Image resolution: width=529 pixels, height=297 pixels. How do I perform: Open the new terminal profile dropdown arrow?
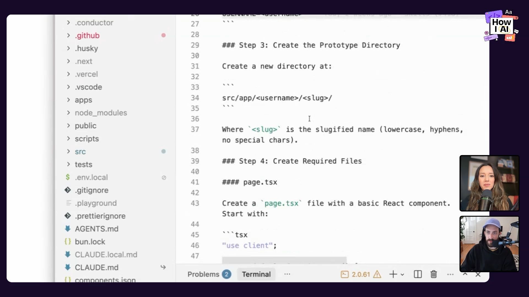[402, 274]
